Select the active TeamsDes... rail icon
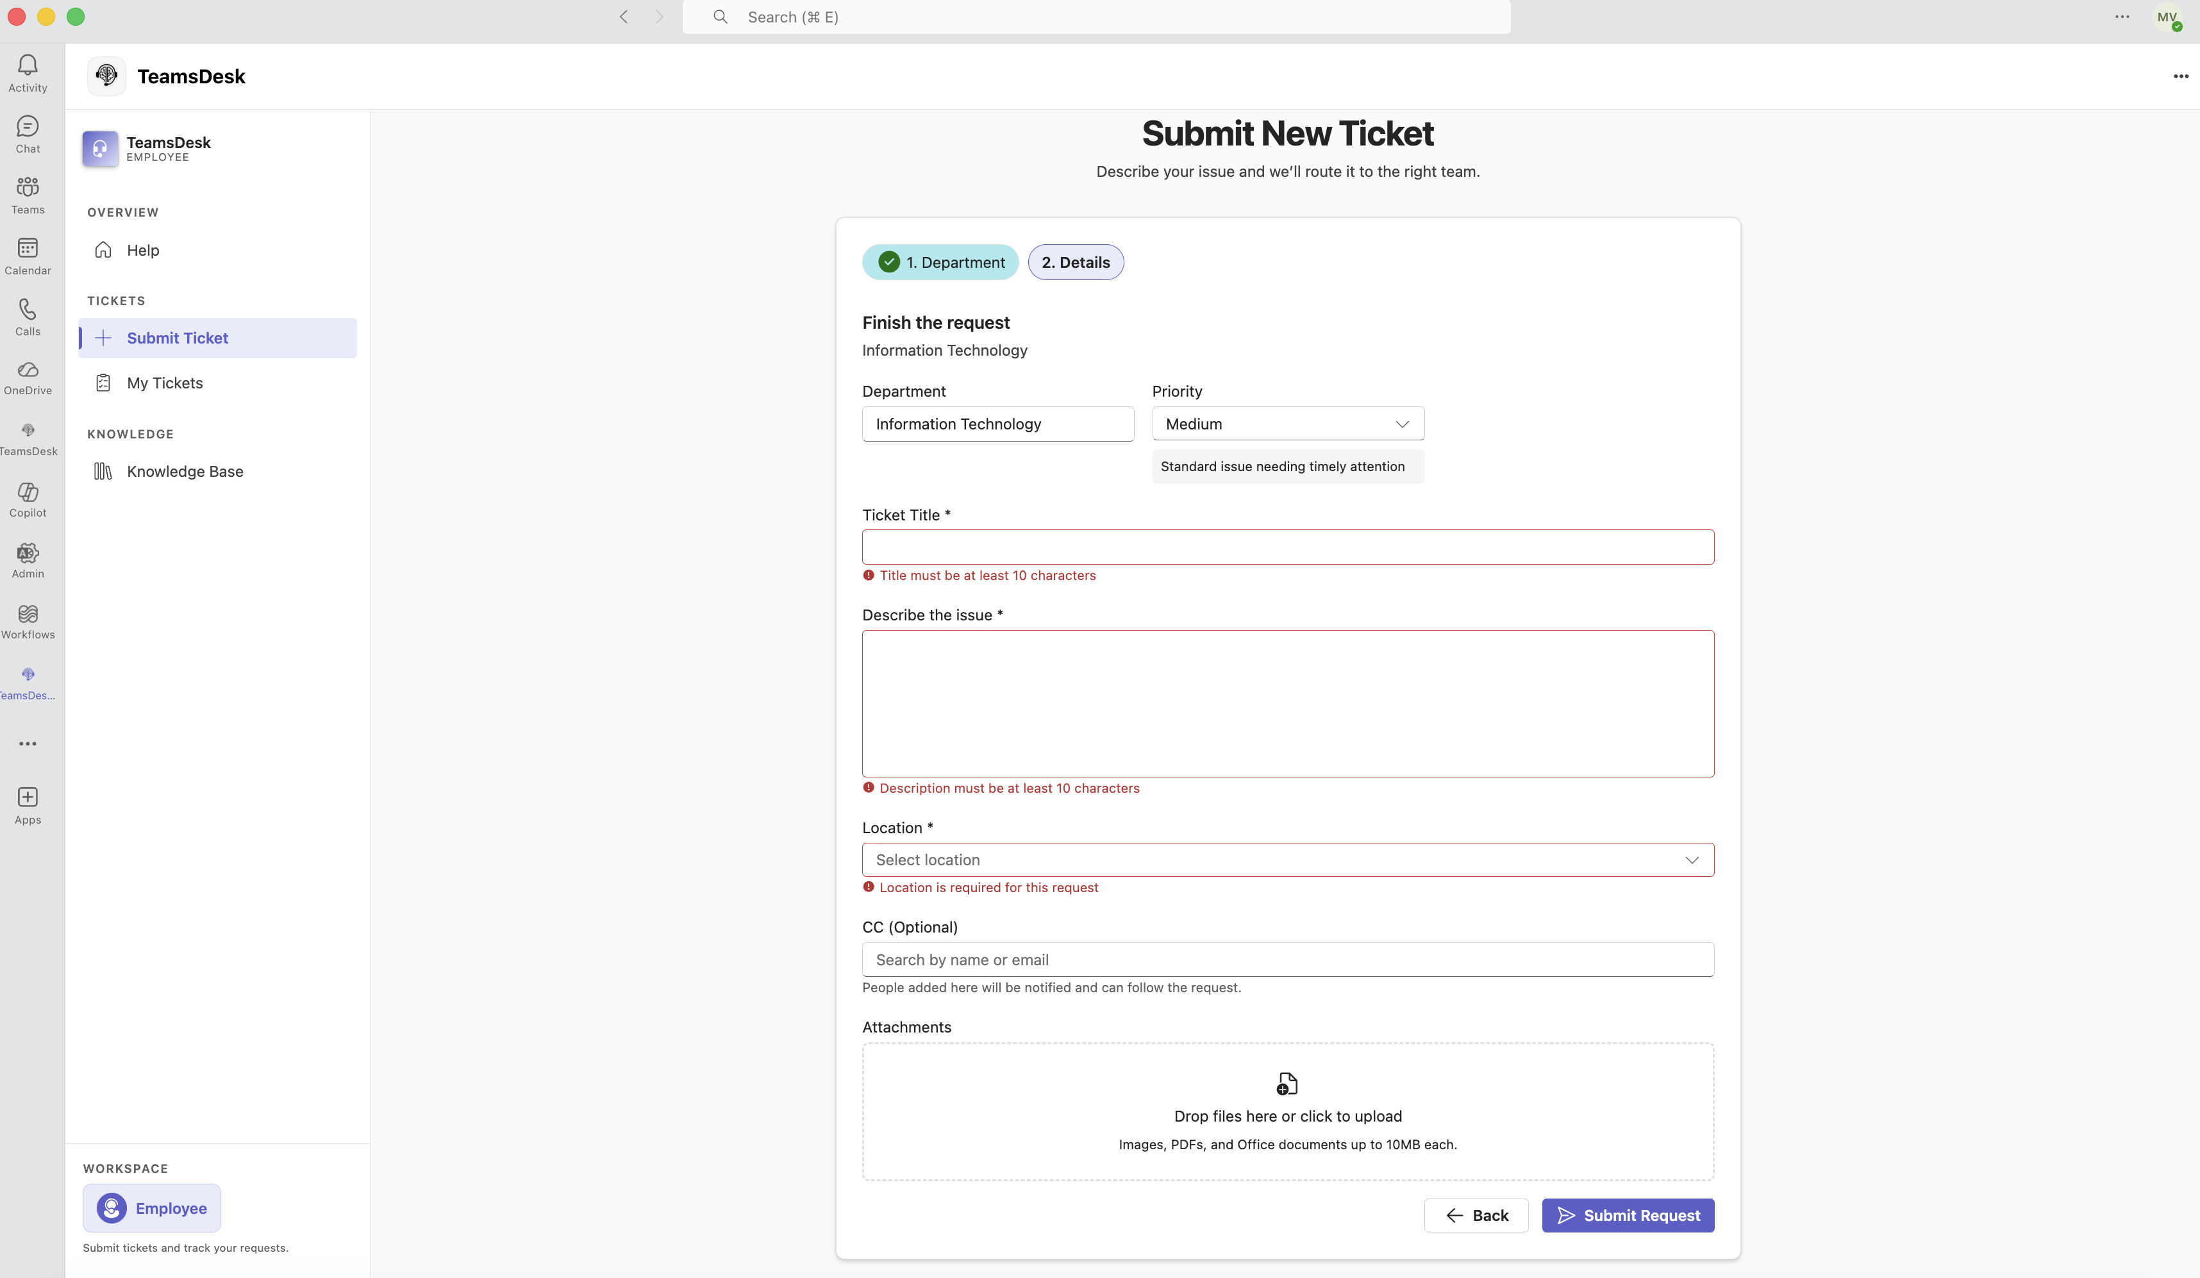The width and height of the screenshot is (2200, 1278). (28, 674)
